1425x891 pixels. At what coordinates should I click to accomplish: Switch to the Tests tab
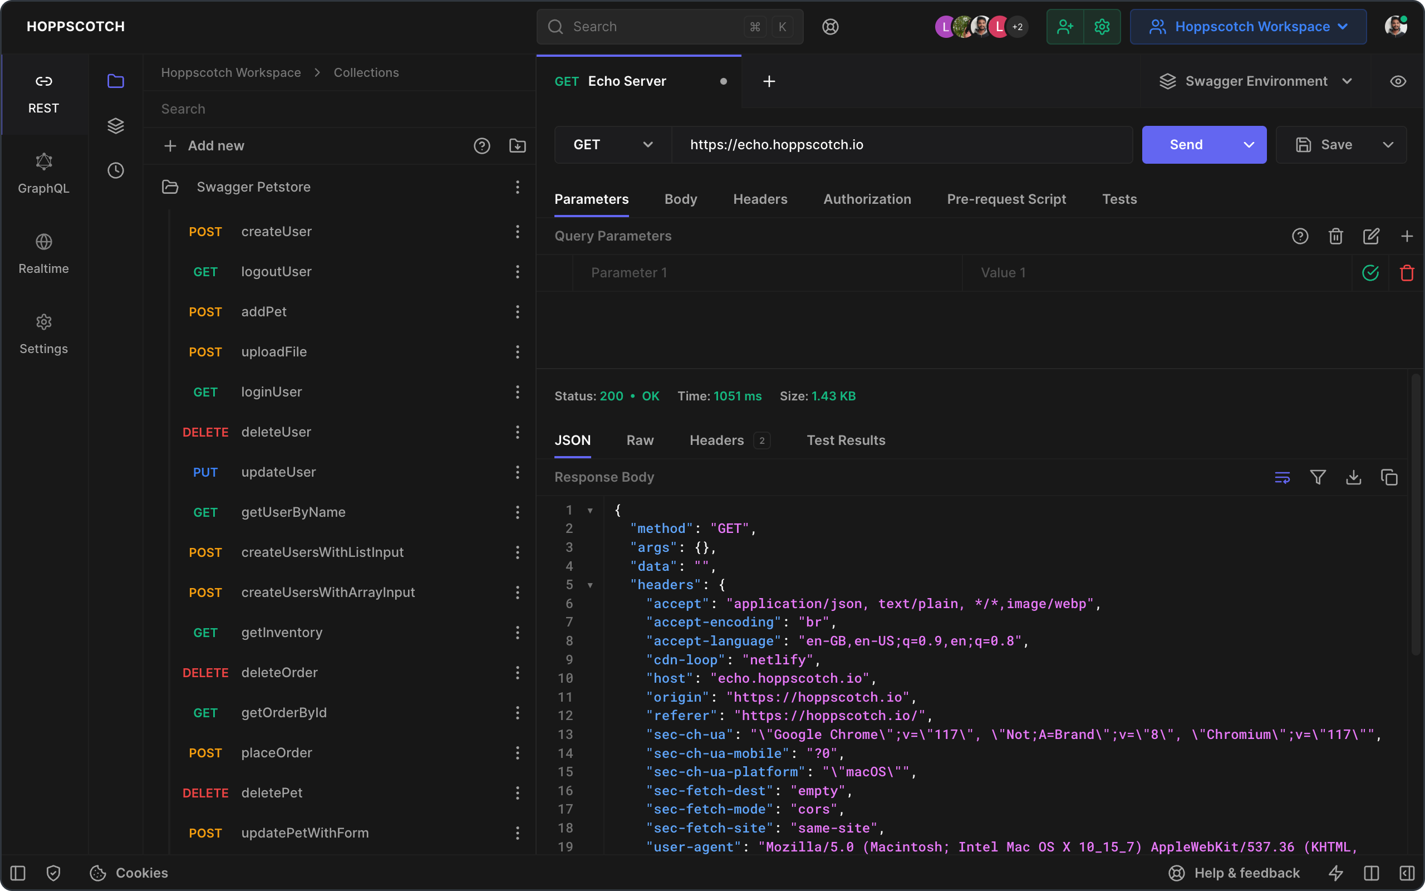pyautogui.click(x=1119, y=199)
